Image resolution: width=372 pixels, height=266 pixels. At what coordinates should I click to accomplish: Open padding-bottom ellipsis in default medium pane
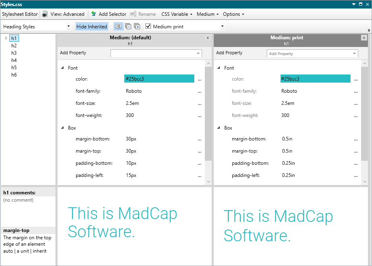pos(200,164)
